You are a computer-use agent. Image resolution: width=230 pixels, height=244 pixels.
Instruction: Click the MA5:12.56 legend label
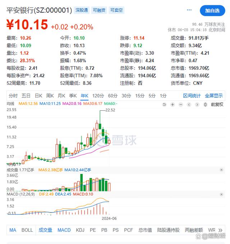click(x=28, y=103)
